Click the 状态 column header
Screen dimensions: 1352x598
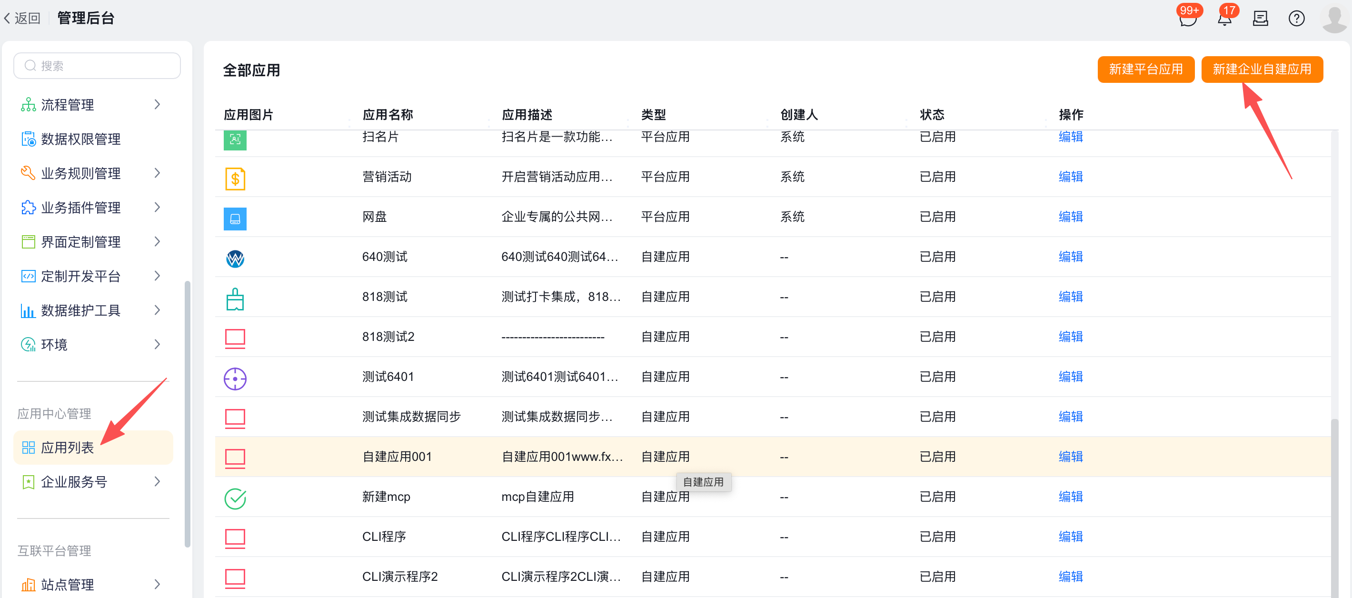(x=932, y=114)
